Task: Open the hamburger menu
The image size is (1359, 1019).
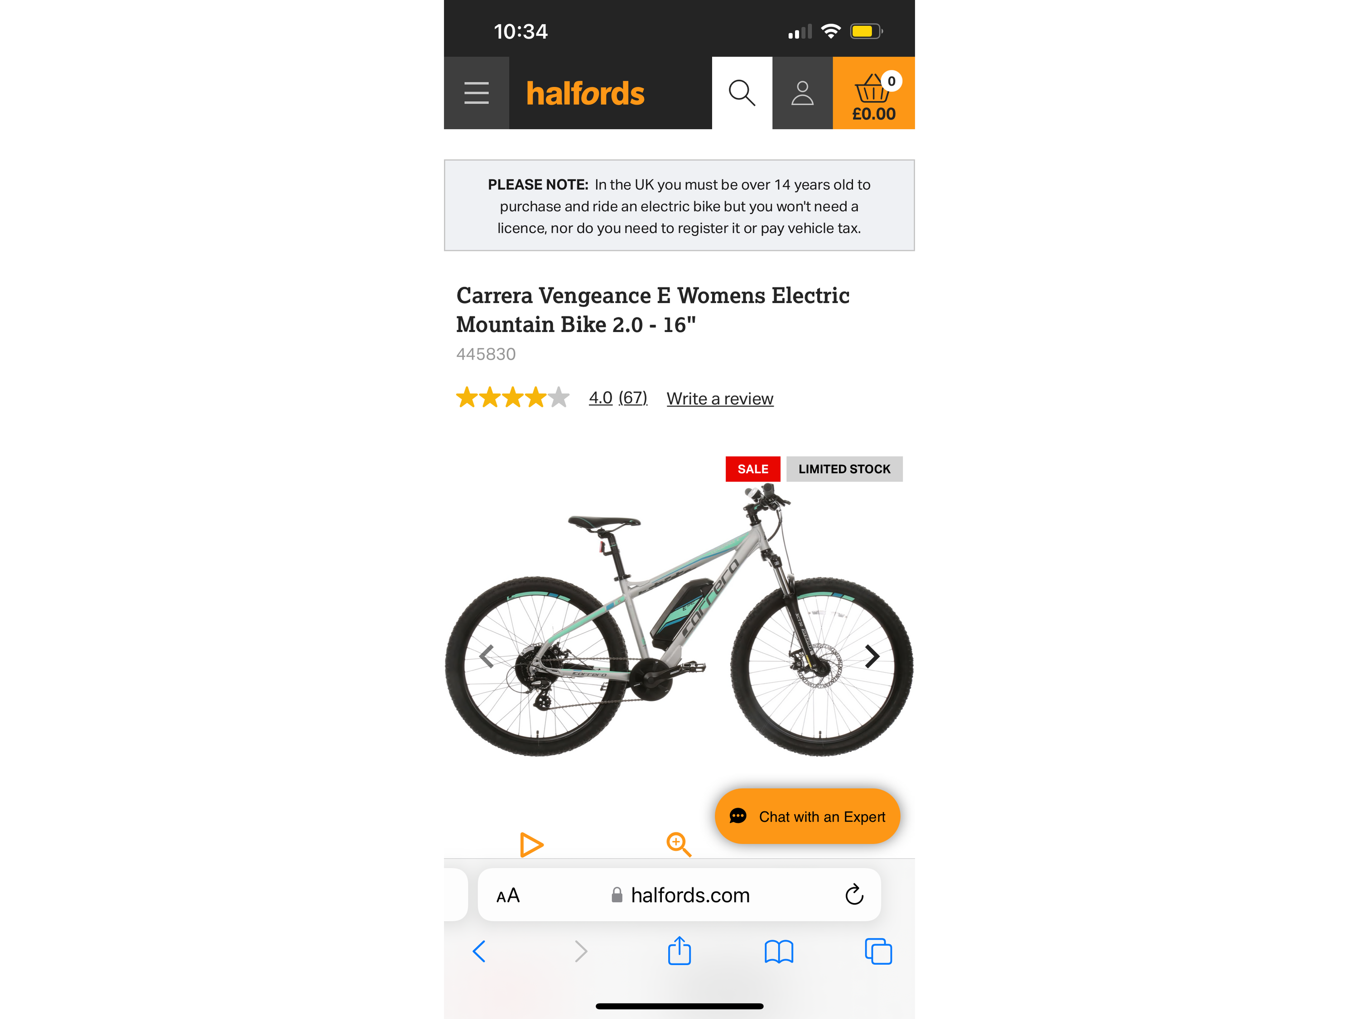Action: (x=476, y=93)
